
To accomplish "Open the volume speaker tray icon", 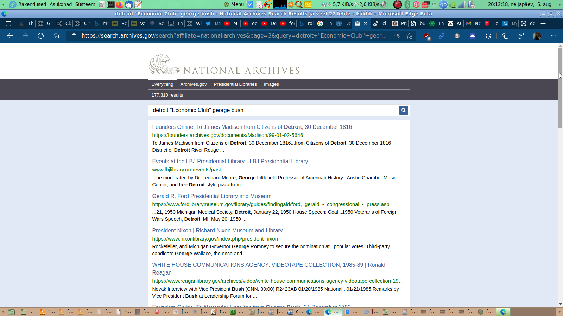I will [x=384, y=5].
